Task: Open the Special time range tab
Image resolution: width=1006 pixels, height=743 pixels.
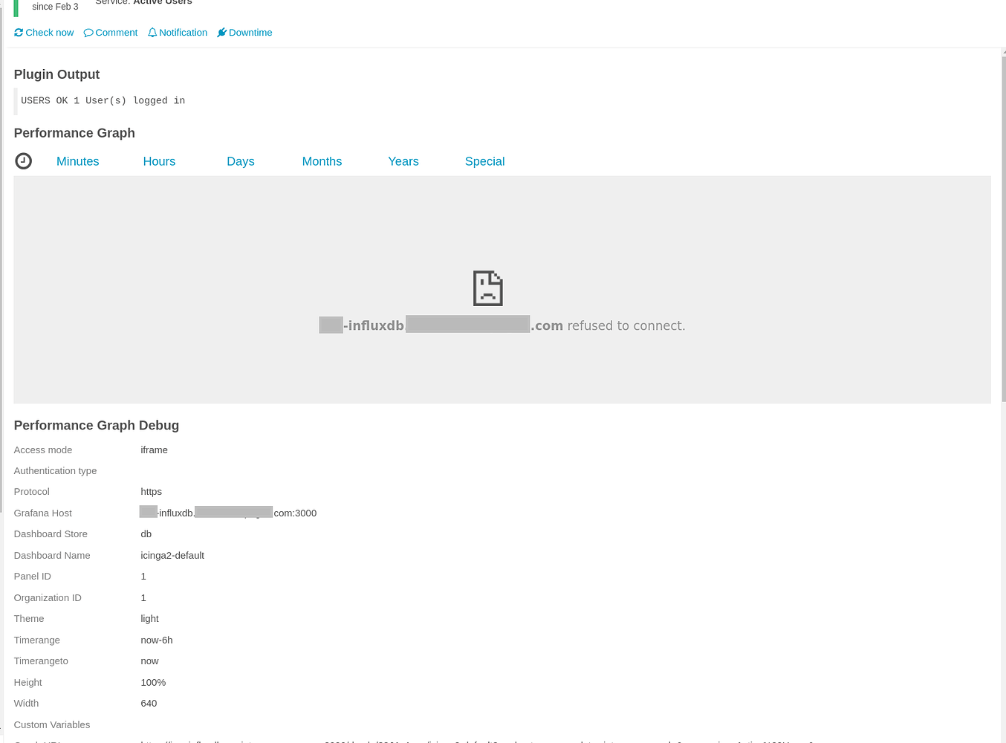Action: 484,161
